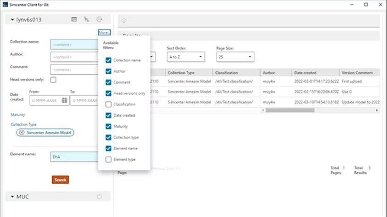Image resolution: width=387 pixels, height=217 pixels.
Task: Click the scroll left arrow of results table
Action: [263, 110]
